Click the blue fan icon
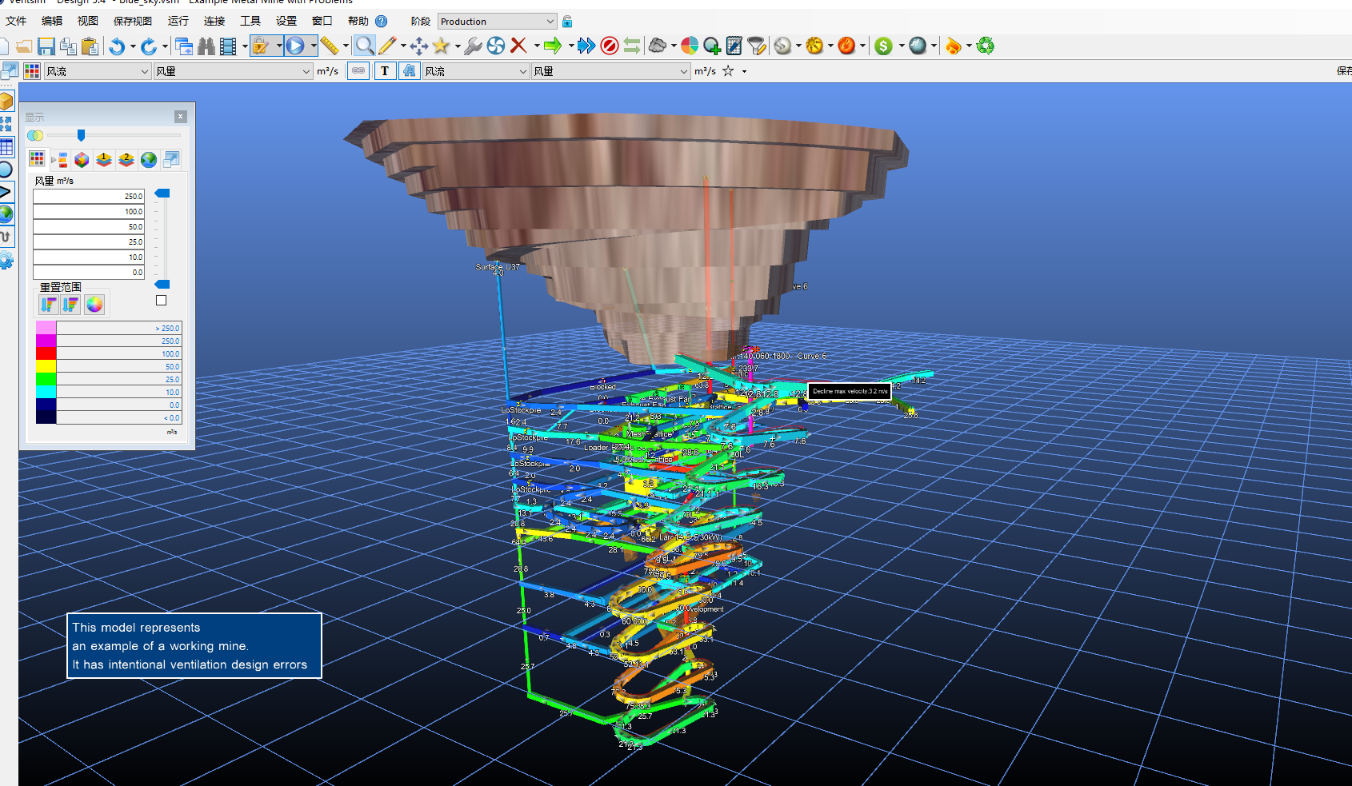Image resolution: width=1352 pixels, height=786 pixels. coord(496,46)
